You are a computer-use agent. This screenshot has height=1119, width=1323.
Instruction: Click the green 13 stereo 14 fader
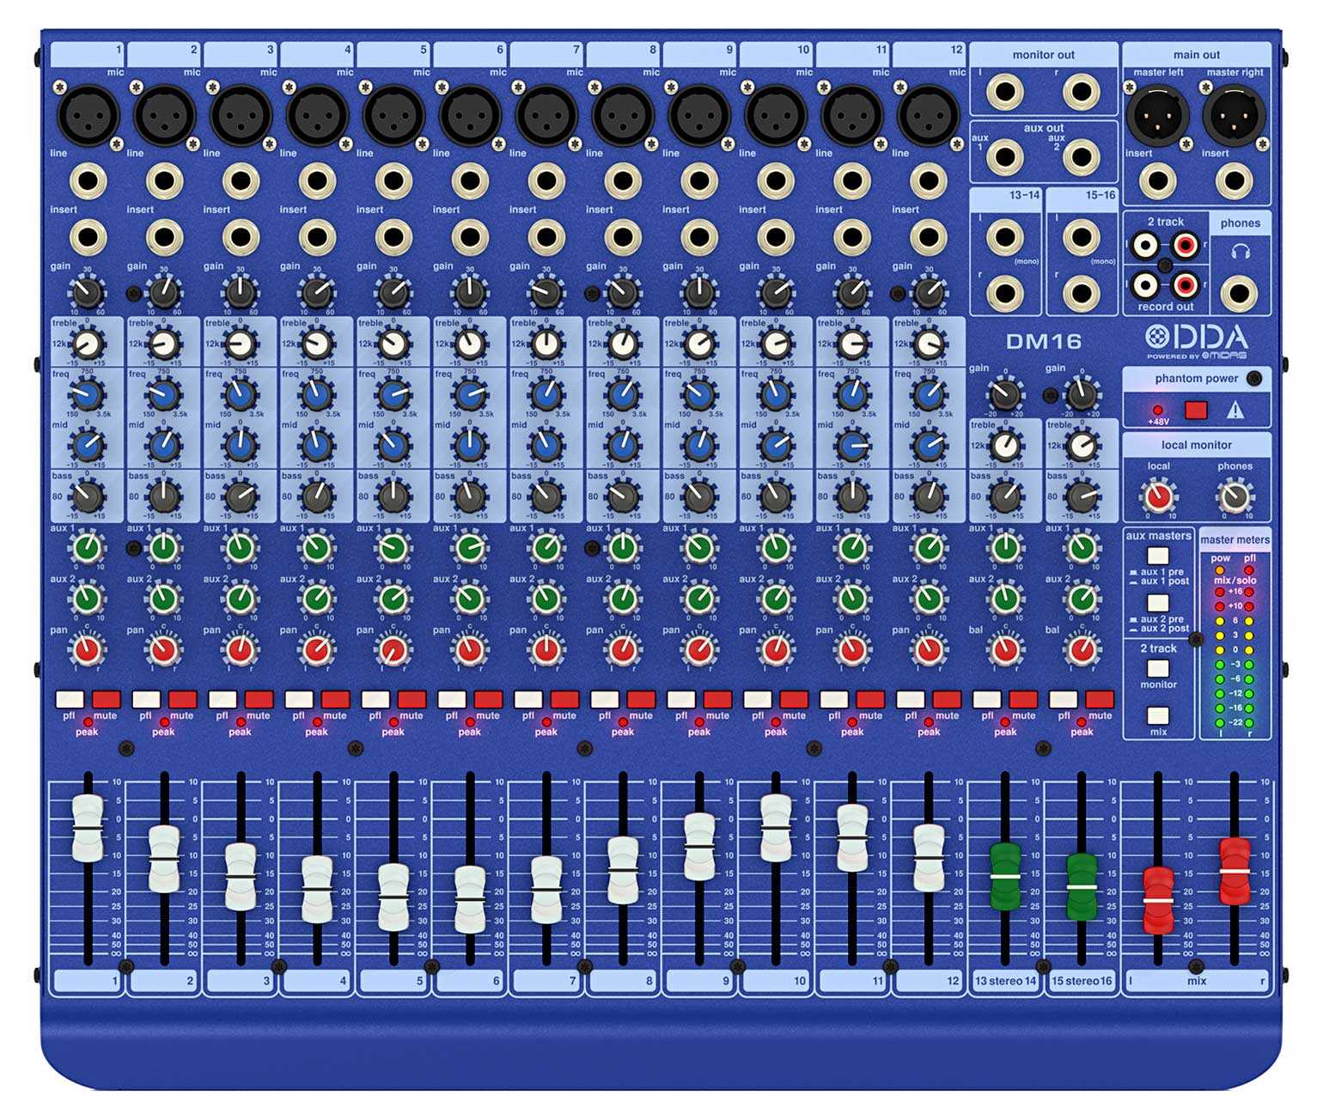tap(1005, 876)
